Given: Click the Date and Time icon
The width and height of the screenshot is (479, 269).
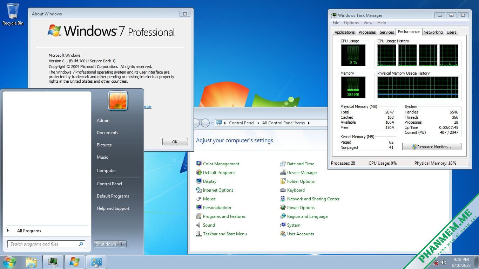Looking at the screenshot, I should pos(283,164).
